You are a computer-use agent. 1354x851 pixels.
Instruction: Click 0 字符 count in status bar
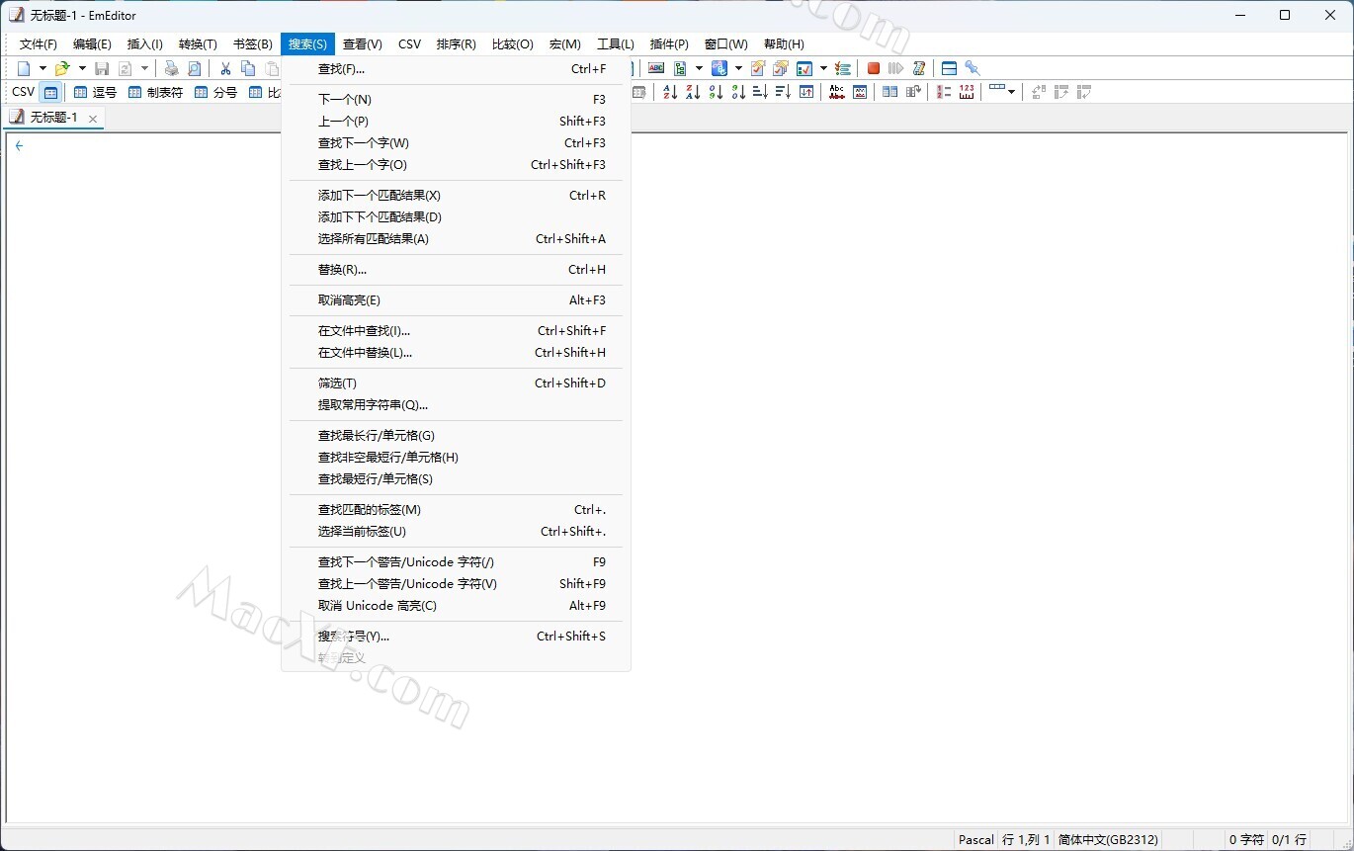point(1246,839)
